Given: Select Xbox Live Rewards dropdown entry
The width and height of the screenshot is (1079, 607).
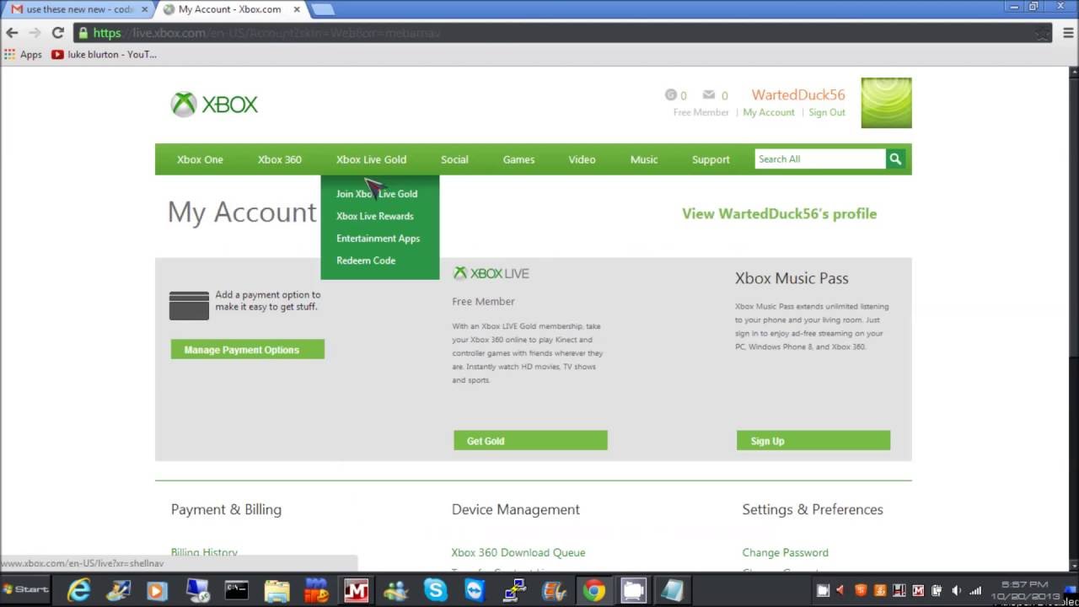Looking at the screenshot, I should (x=375, y=216).
